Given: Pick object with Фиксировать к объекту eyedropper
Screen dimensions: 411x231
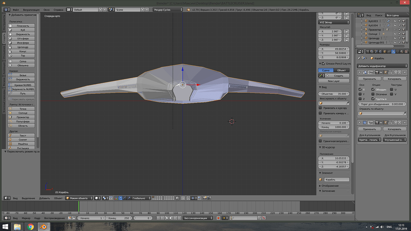Looking at the screenshot, I should point(347,103).
